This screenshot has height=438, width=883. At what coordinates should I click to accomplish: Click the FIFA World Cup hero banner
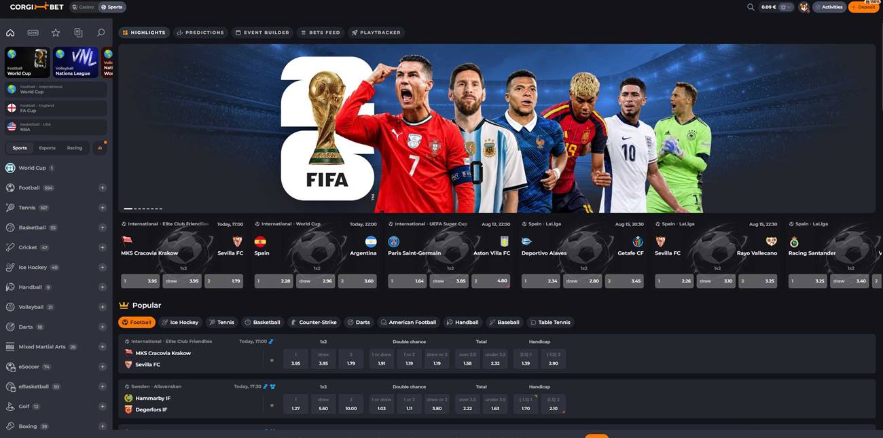(497, 128)
